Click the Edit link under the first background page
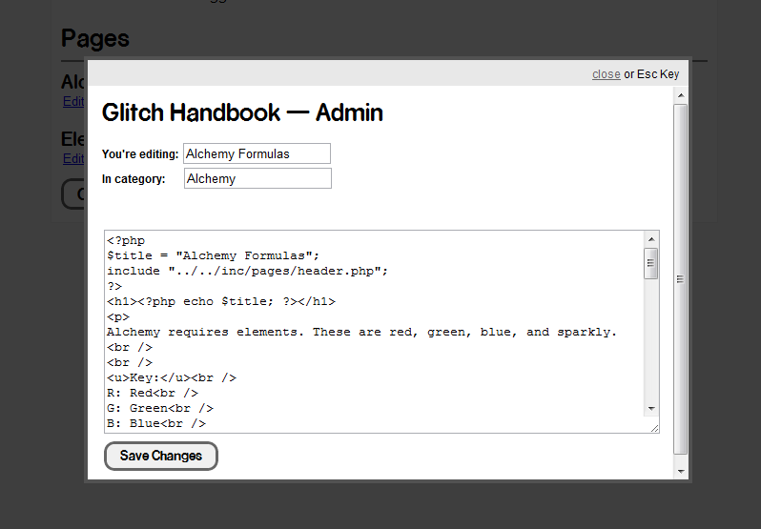The image size is (761, 529). [72, 101]
